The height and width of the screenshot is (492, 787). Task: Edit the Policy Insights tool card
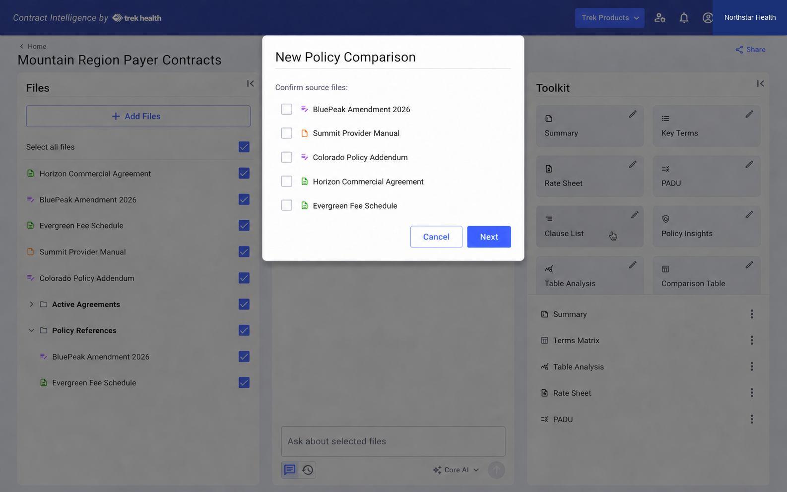[749, 215]
